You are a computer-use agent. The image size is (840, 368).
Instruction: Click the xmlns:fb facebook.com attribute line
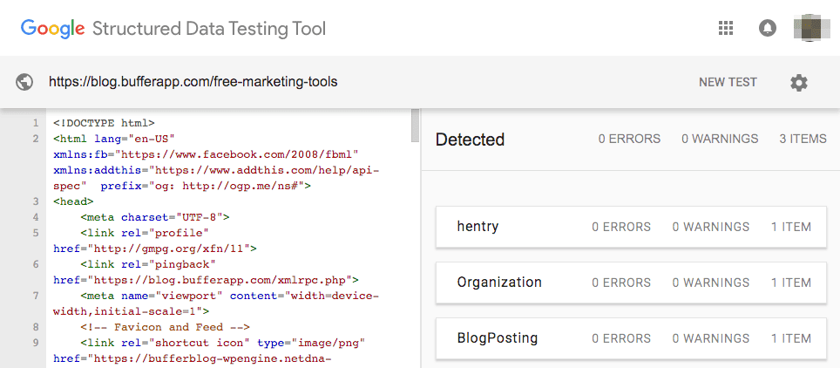(x=206, y=154)
